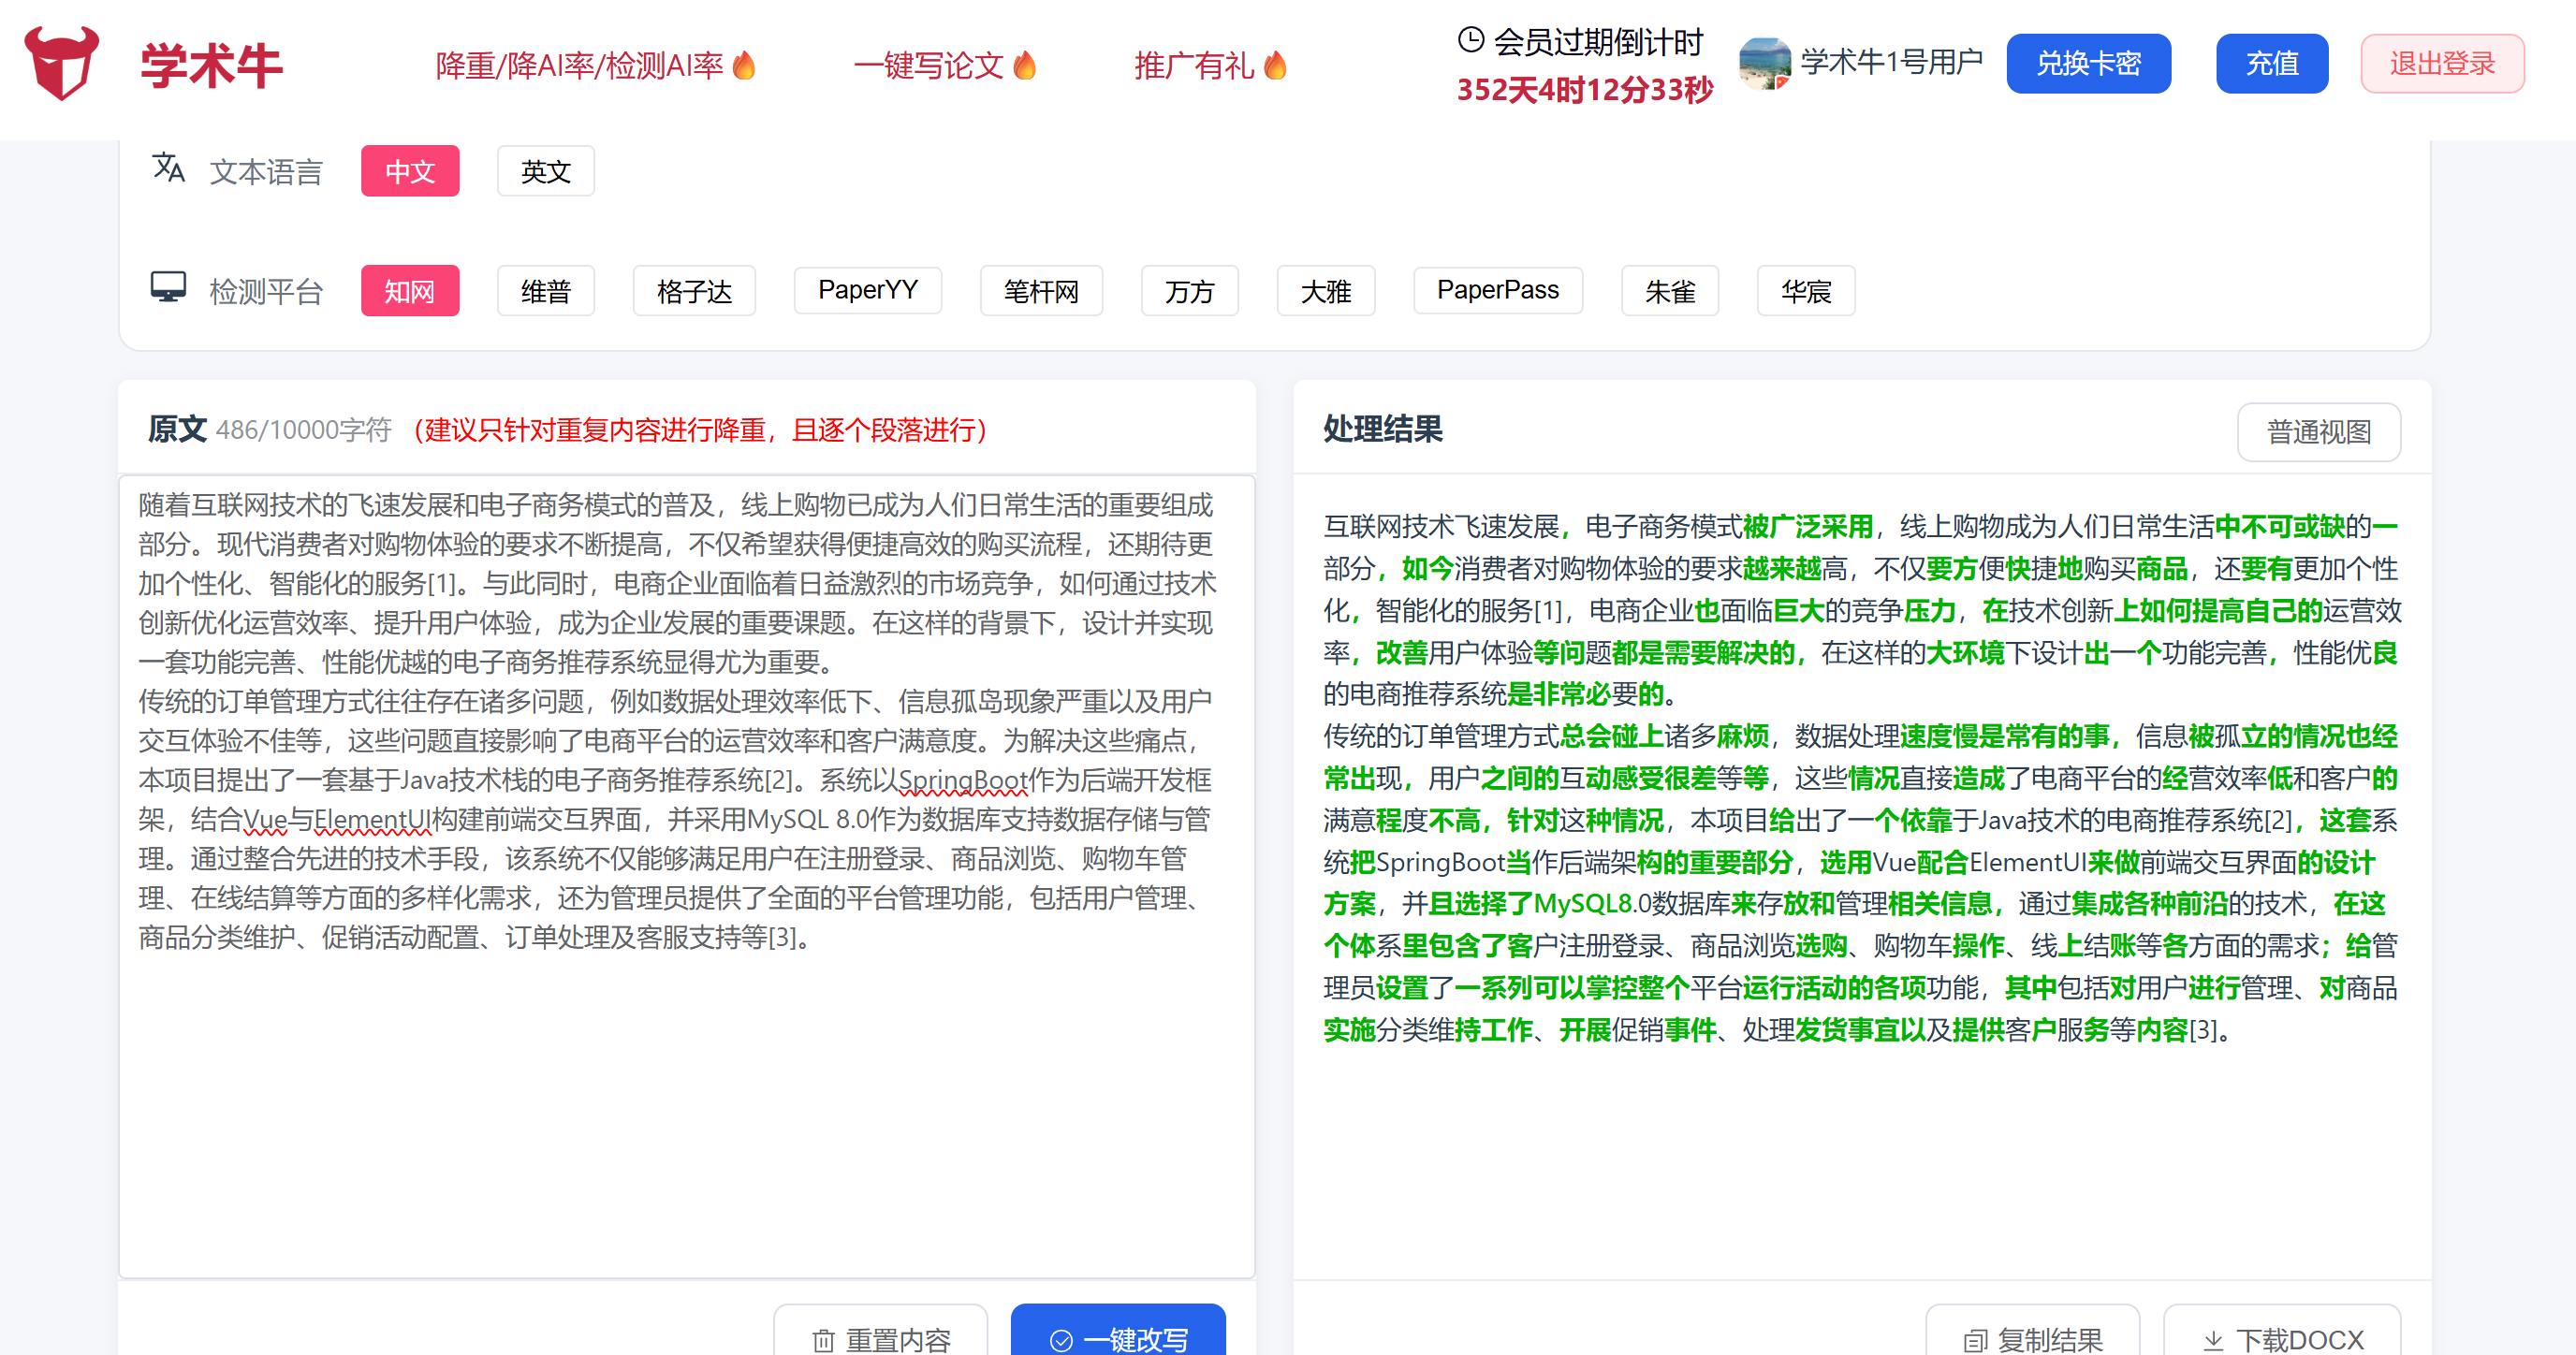Click the checkmark icon on 一键改写
The height and width of the screenshot is (1355, 2576).
pyautogui.click(x=1061, y=1340)
